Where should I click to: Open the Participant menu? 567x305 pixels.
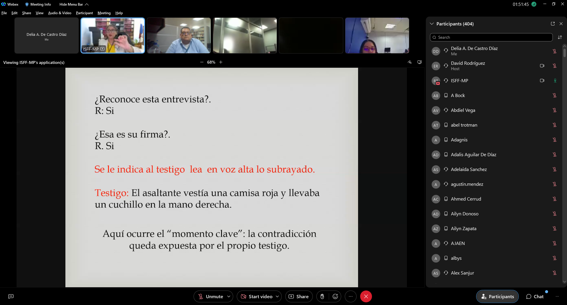pos(84,13)
